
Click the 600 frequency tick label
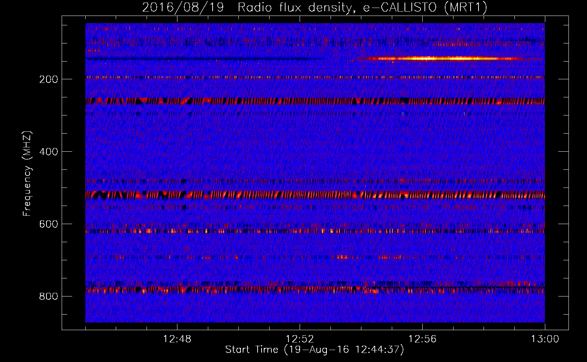(49, 224)
